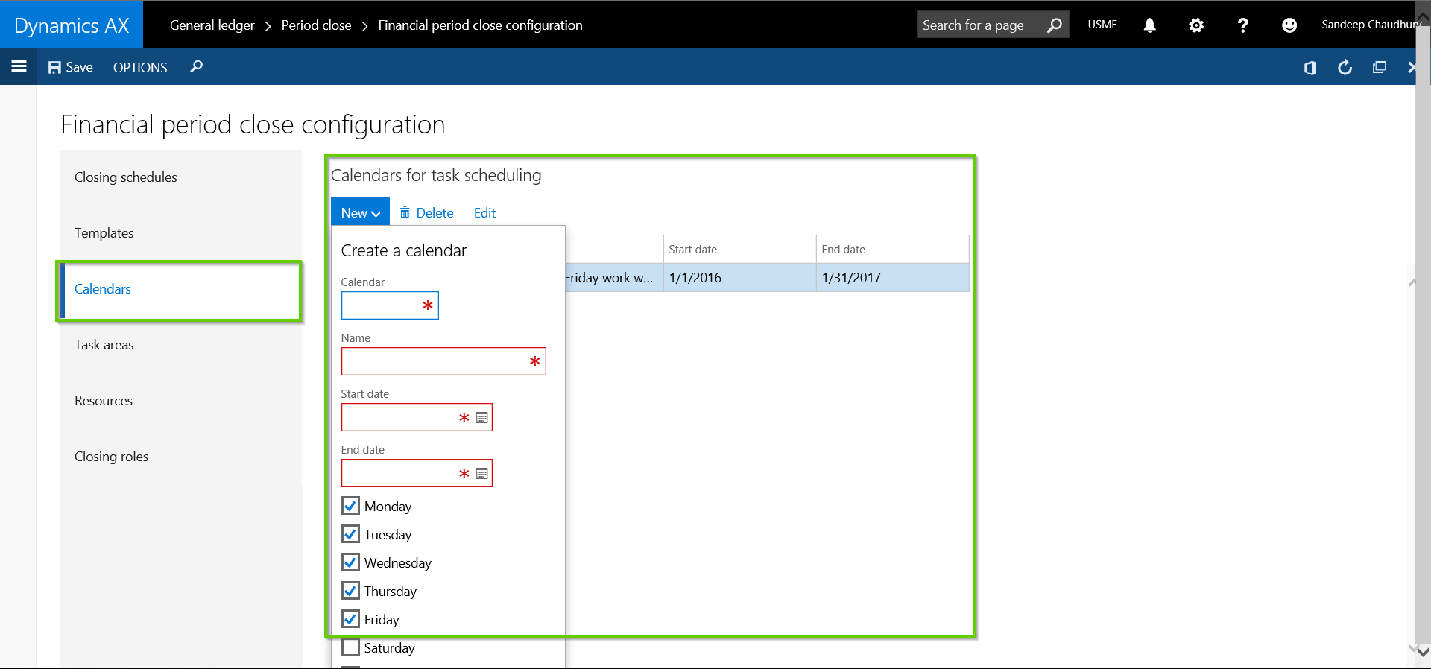The width and height of the screenshot is (1431, 669).
Task: Click the refresh page icon
Action: (1345, 68)
